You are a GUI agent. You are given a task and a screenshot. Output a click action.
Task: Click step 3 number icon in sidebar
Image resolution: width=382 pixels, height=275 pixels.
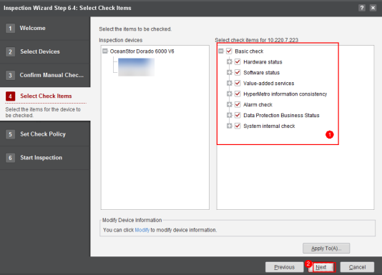(x=10, y=75)
